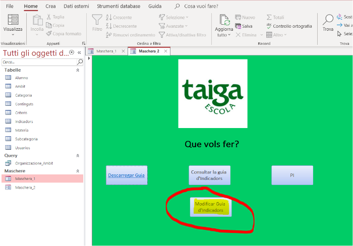Click the Filtro funnel icon
This screenshot has height=246, width=353.
[x=97, y=20]
